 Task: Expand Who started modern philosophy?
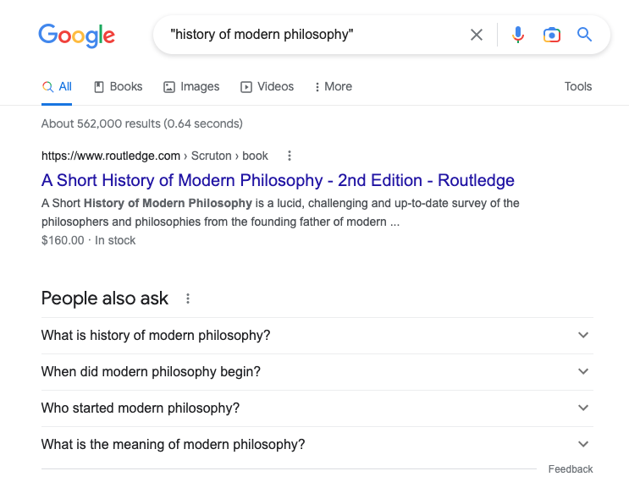coord(317,408)
